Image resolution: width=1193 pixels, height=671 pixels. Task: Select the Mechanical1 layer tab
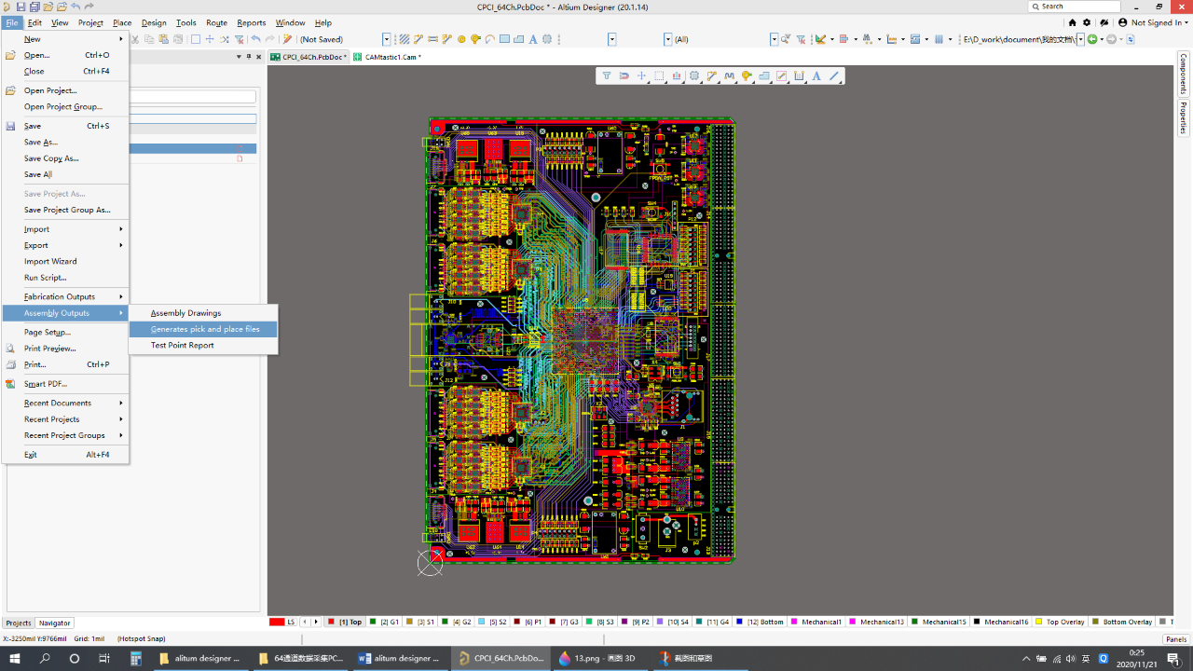[816, 622]
